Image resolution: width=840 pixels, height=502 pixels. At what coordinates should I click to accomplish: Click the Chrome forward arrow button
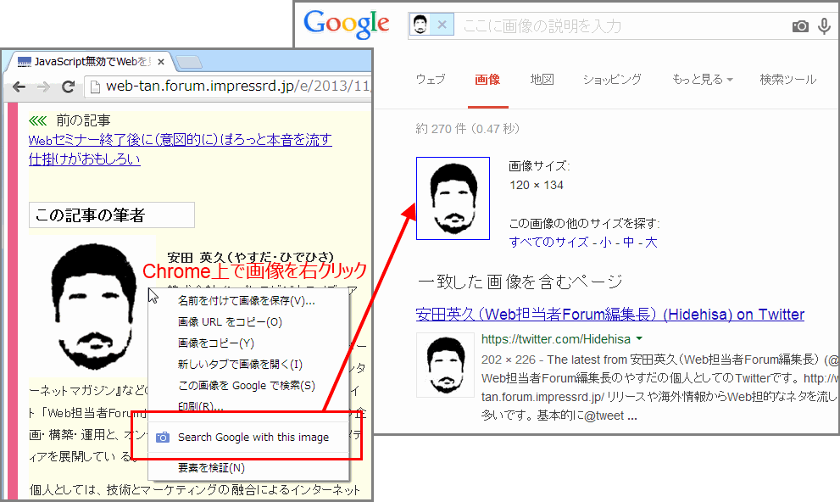point(43,86)
